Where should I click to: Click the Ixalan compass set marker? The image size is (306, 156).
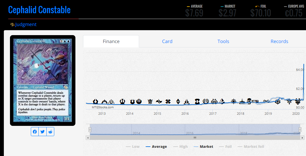[234, 101]
